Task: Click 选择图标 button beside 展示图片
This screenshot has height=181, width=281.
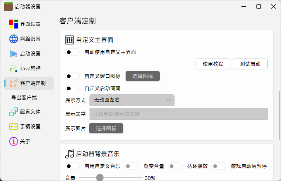Action: (106, 128)
